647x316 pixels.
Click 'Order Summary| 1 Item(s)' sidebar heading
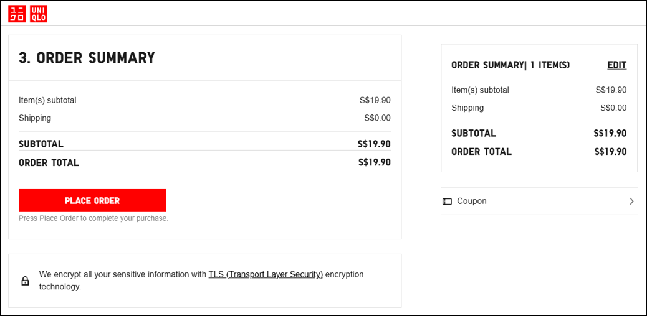click(510, 65)
